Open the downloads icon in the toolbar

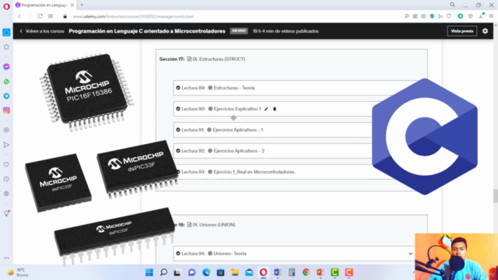[481, 16]
